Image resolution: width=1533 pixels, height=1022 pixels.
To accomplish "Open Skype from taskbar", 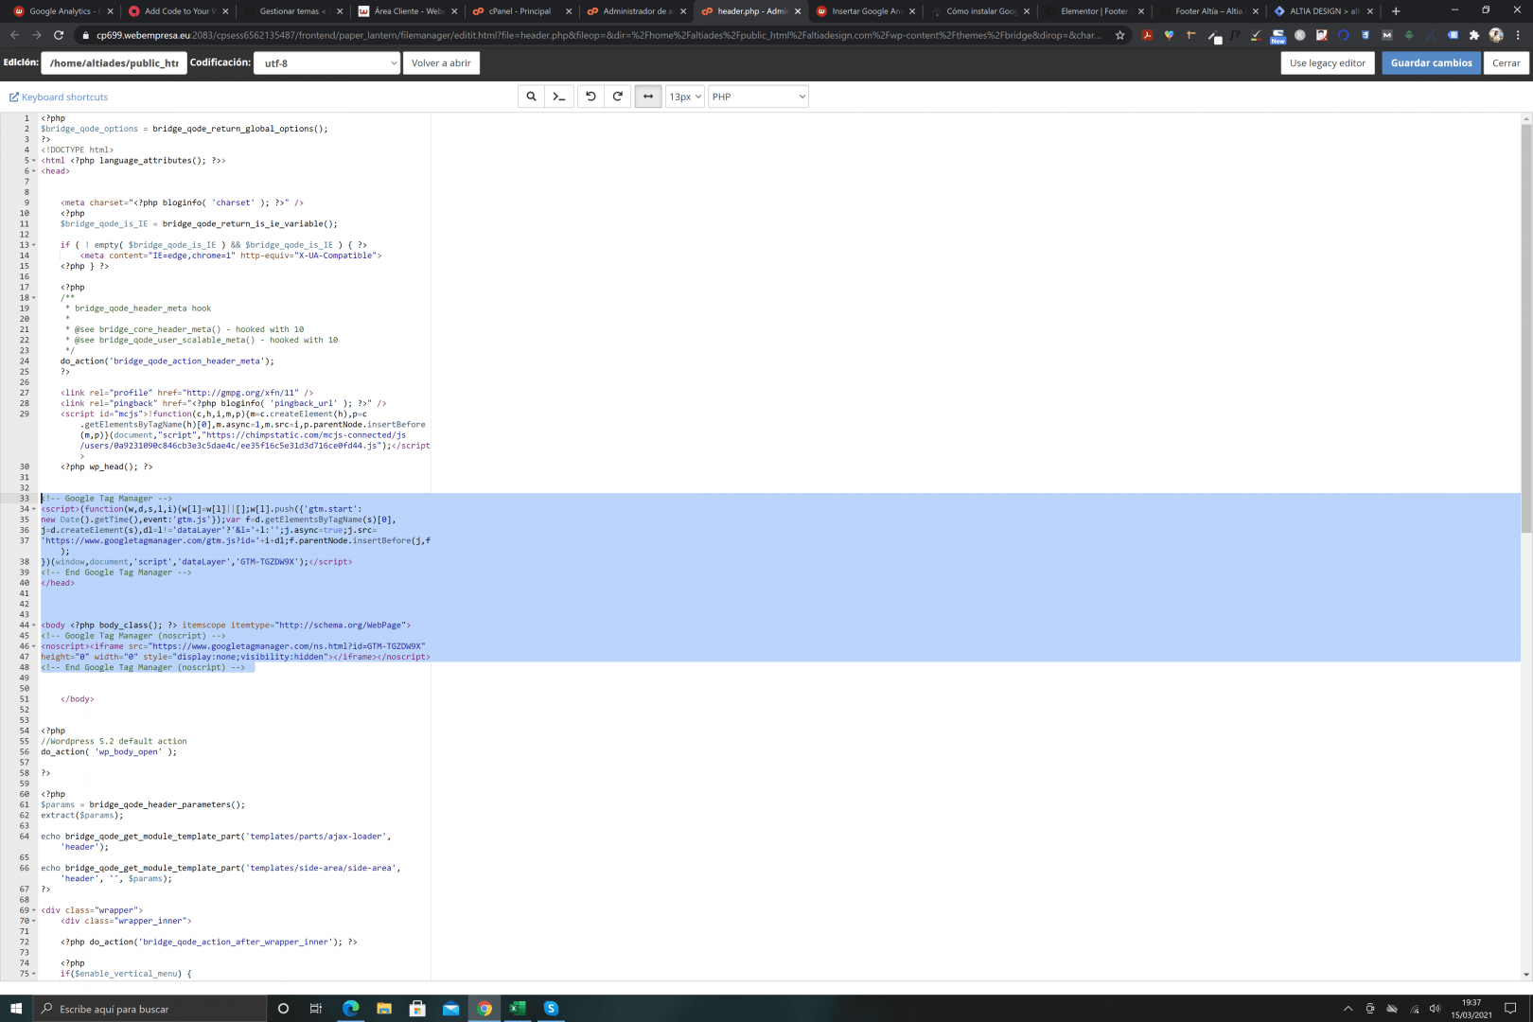I will point(551,1009).
